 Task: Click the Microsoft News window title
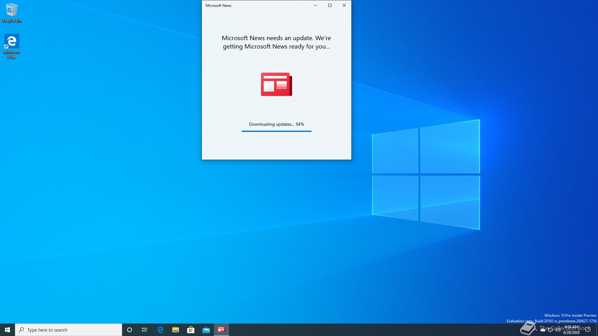click(x=218, y=5)
